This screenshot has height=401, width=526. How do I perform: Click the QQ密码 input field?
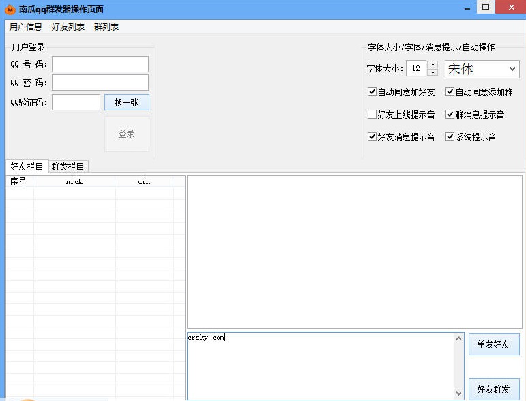[100, 83]
